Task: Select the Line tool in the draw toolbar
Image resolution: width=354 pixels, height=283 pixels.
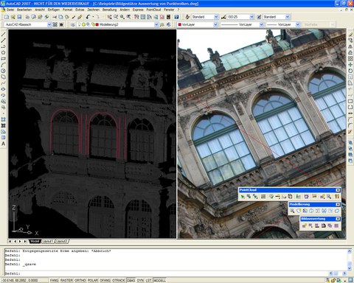Action: click(4, 35)
